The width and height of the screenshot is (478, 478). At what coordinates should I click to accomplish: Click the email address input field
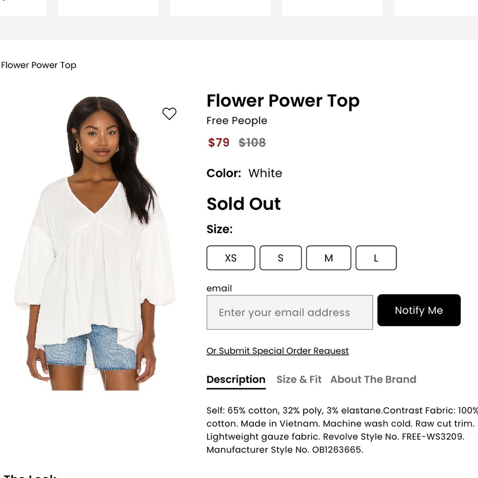point(289,312)
